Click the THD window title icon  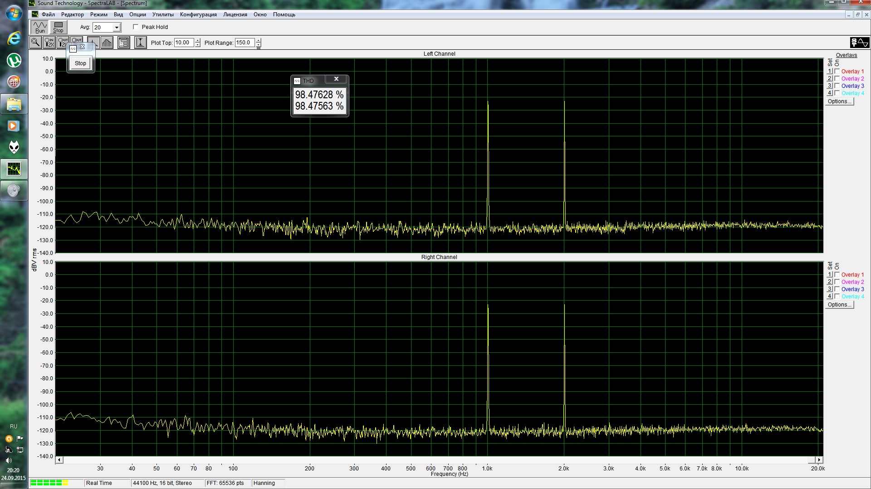[297, 81]
